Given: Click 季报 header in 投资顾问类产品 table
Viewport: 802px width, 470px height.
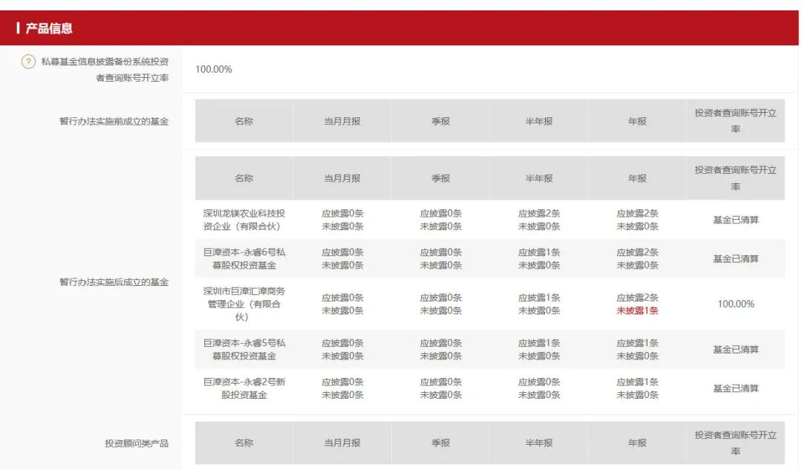Looking at the screenshot, I should [440, 443].
